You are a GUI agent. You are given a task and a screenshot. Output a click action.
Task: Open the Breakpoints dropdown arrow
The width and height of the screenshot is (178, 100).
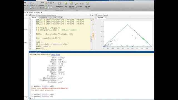pos(59,8)
